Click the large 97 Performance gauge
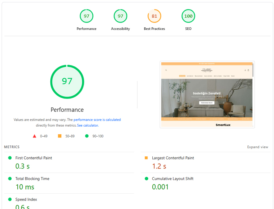This screenshot has width=274, height=209. (x=67, y=82)
